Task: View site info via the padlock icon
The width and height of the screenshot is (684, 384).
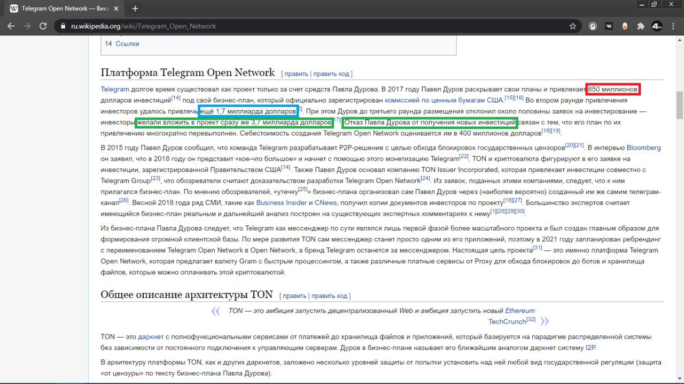Action: pyautogui.click(x=63, y=26)
